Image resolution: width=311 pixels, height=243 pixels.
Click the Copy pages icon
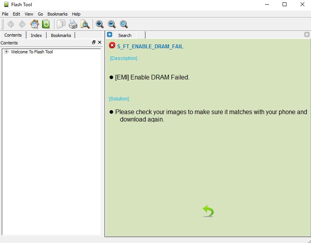(x=61, y=24)
